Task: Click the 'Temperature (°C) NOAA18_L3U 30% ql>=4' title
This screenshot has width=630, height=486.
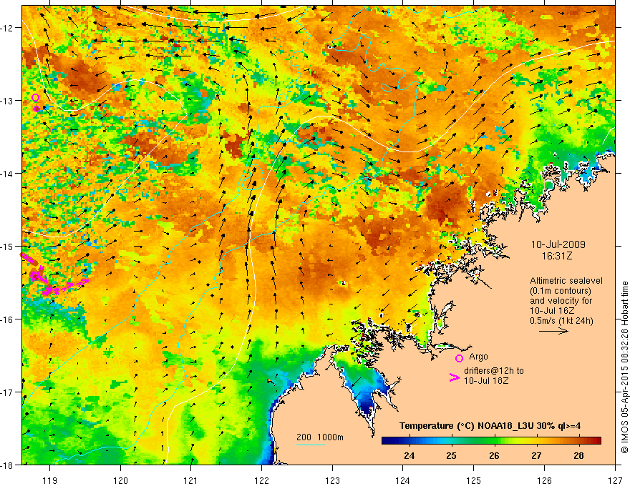Action: click(490, 426)
